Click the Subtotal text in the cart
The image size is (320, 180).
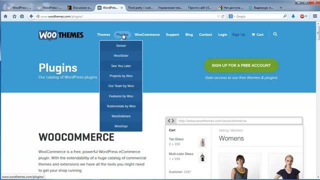pyautogui.click(x=180, y=172)
